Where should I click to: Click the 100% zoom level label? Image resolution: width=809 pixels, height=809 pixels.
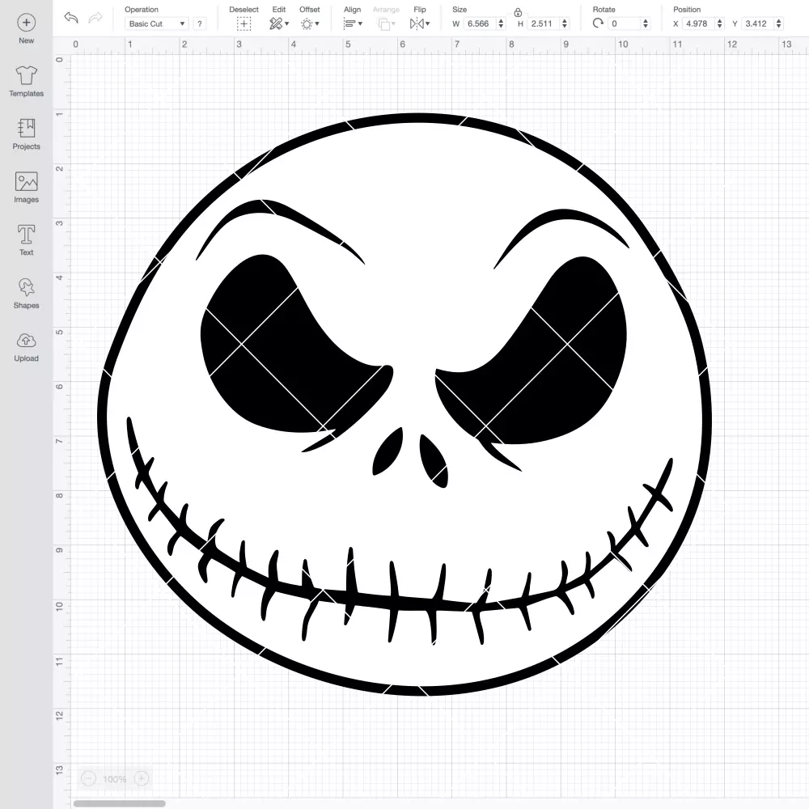(115, 779)
